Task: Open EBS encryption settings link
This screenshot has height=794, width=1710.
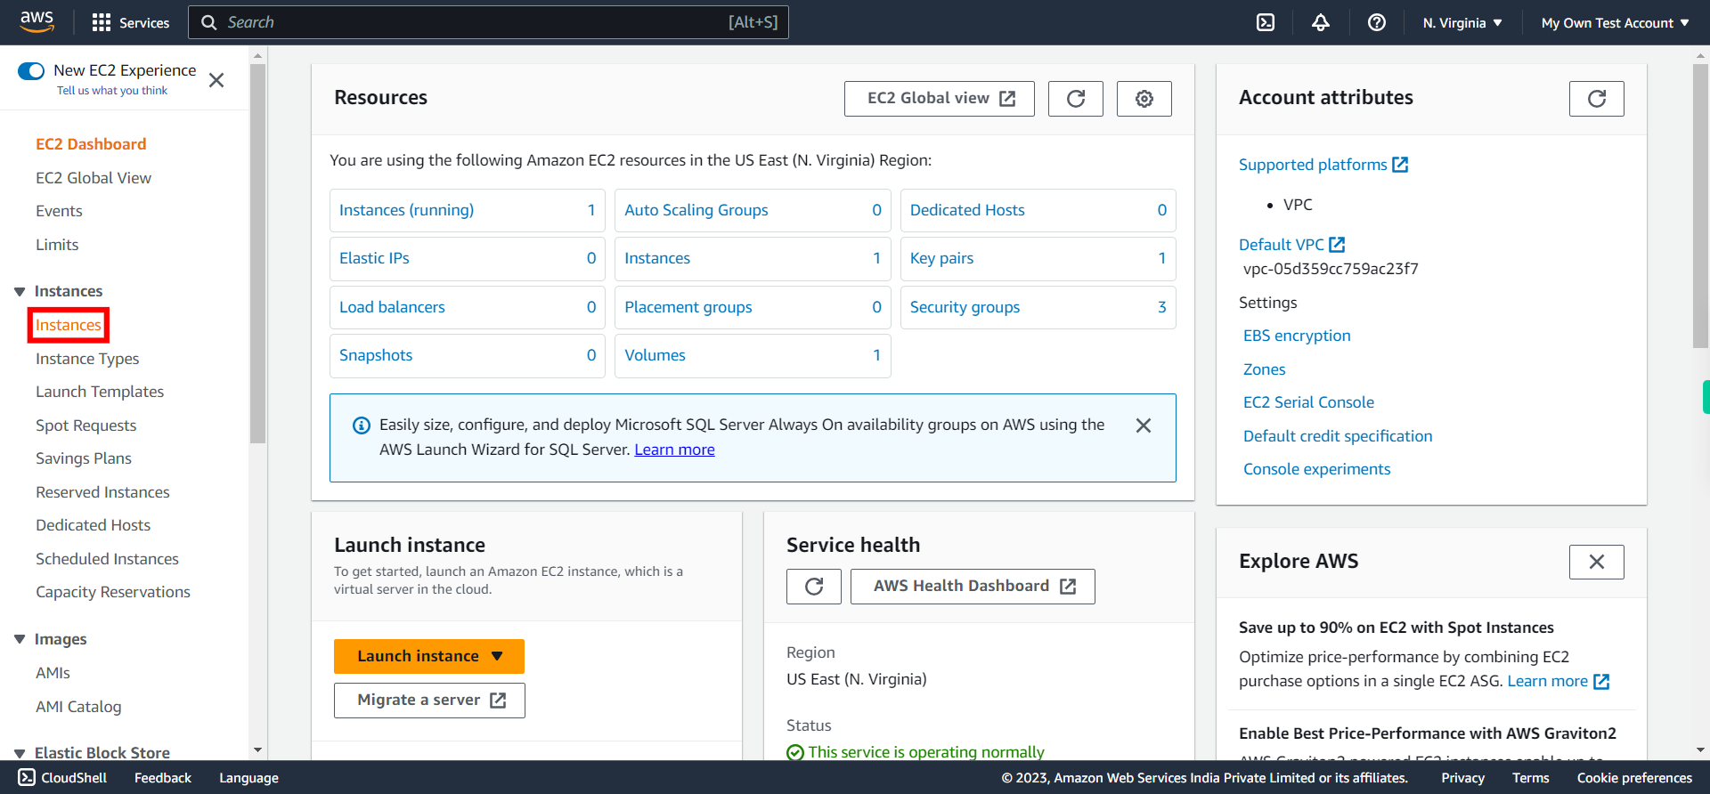Action: 1297,336
